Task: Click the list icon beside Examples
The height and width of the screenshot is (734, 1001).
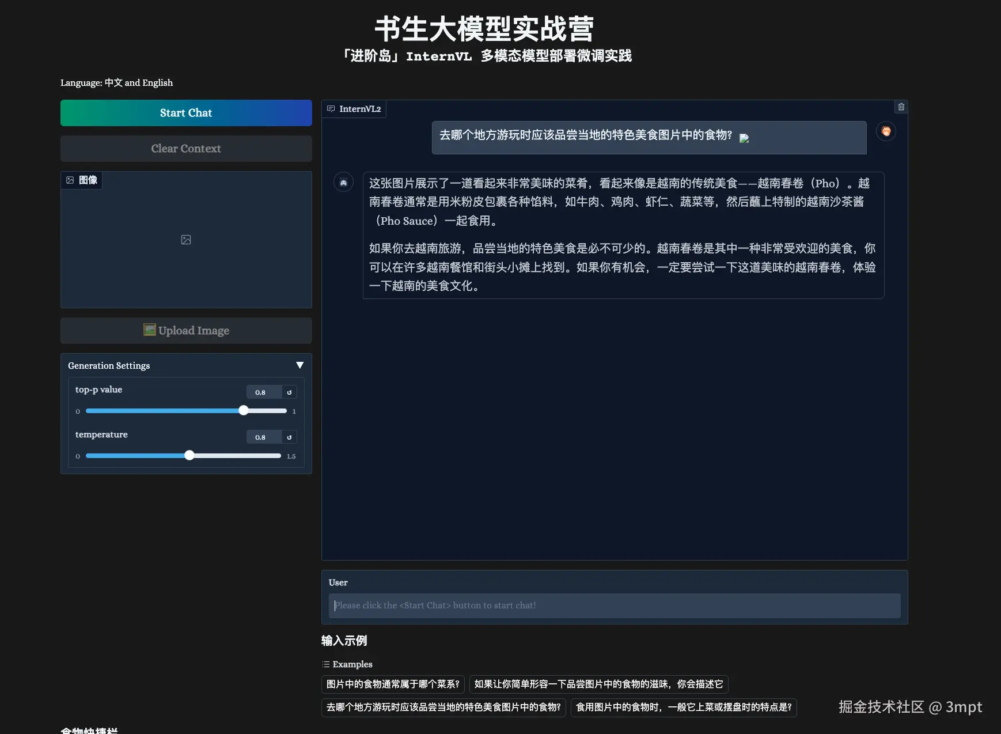Action: [x=326, y=664]
